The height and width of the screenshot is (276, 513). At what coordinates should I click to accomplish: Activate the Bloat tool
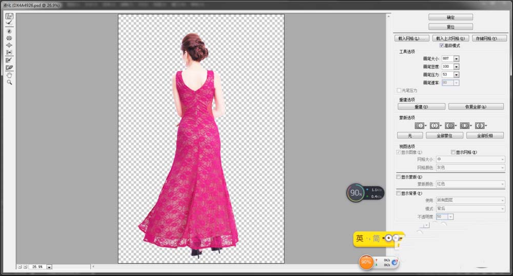point(9,45)
